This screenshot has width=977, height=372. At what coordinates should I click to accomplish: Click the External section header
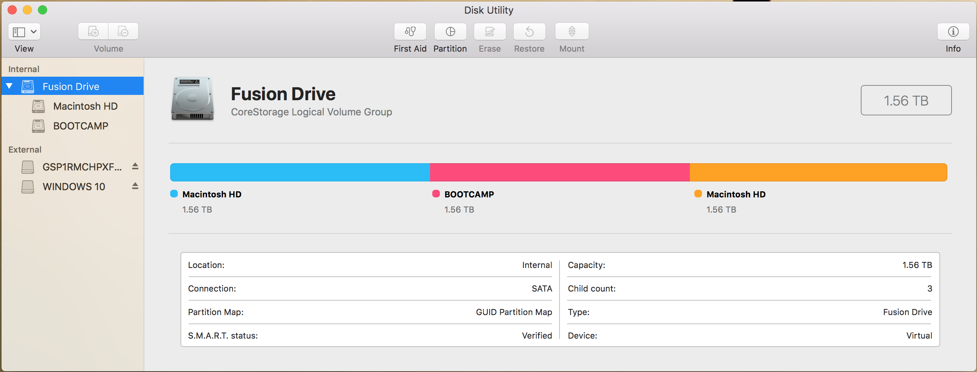(x=25, y=150)
